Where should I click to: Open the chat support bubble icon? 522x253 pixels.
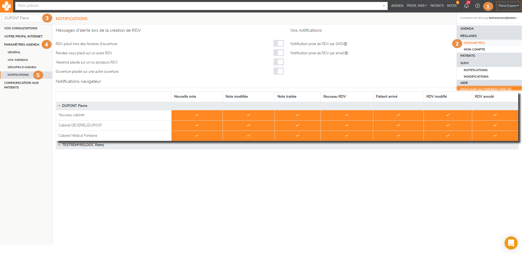coord(511,243)
